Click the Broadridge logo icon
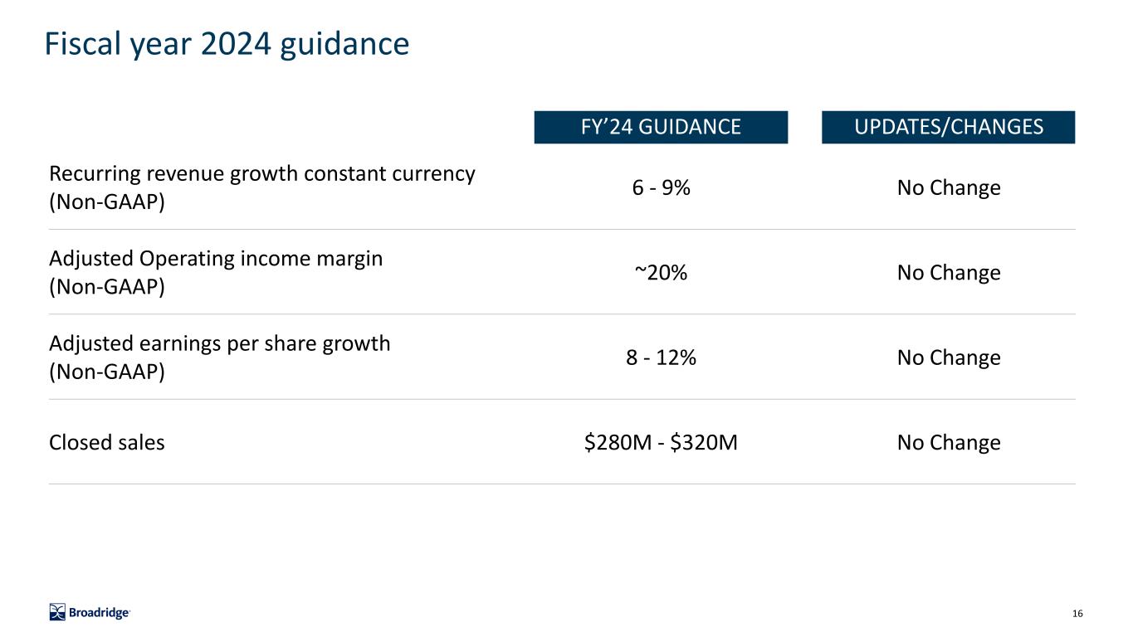Image resolution: width=1133 pixels, height=637 pixels. coord(57,612)
